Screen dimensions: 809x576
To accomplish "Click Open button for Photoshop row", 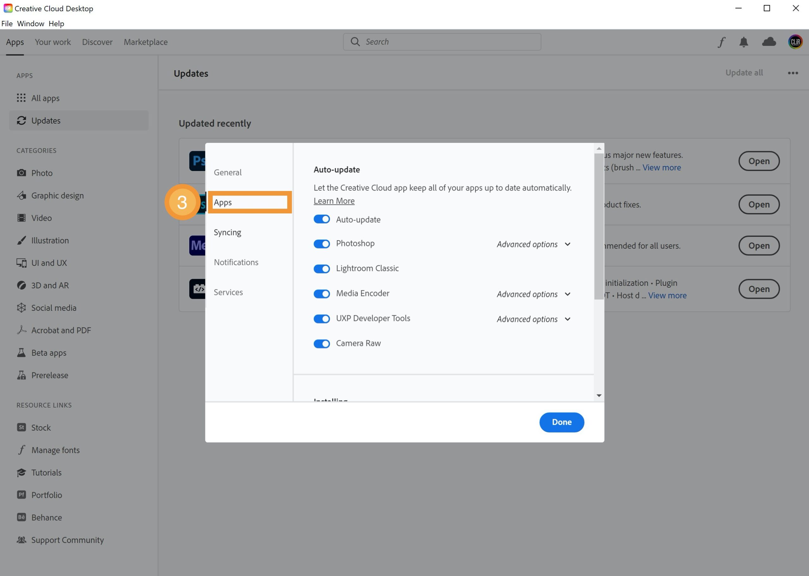I will pyautogui.click(x=759, y=161).
